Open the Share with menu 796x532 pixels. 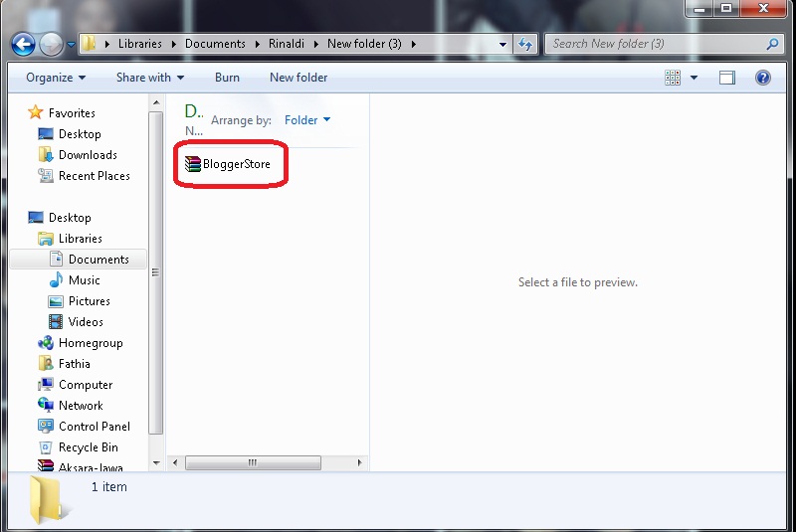[x=150, y=78]
